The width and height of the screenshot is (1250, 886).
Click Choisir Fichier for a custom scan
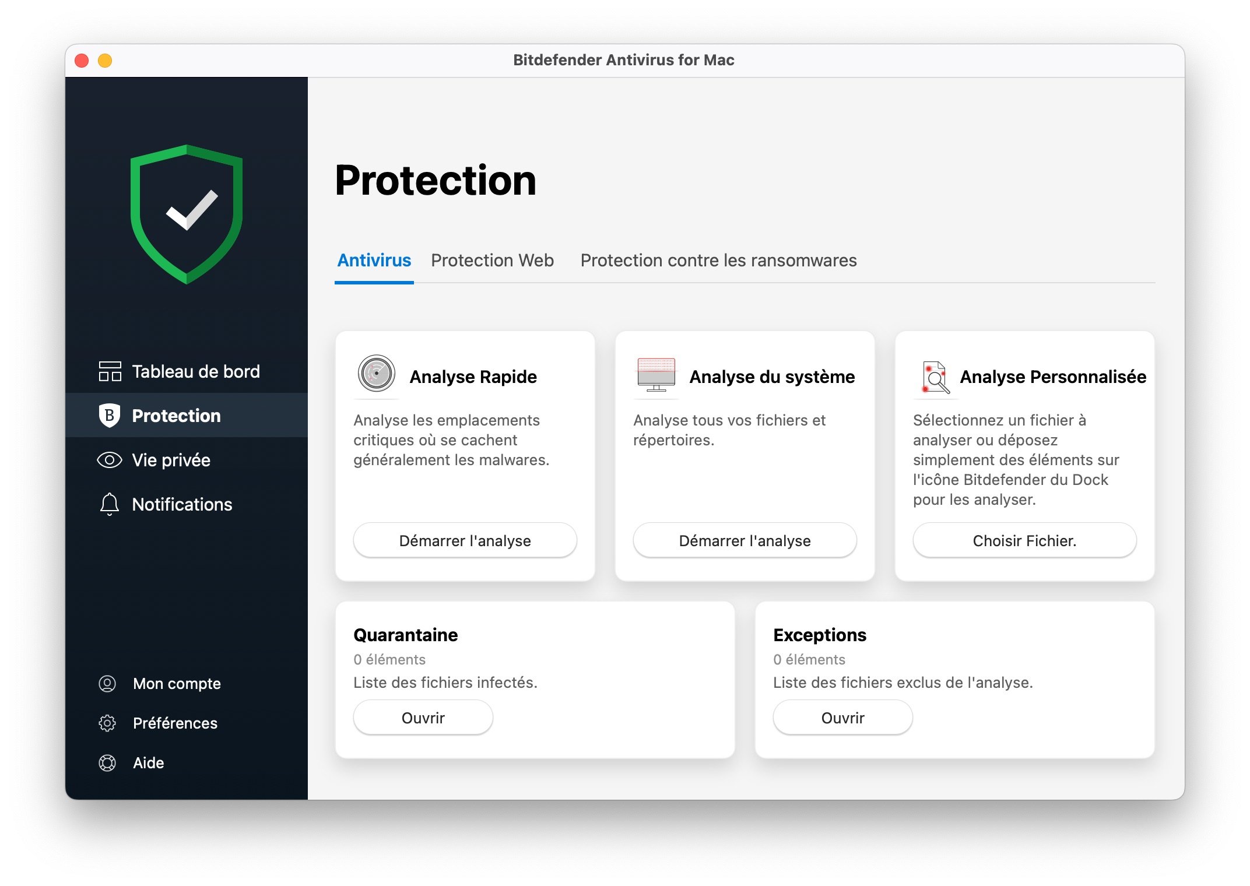coord(1024,540)
